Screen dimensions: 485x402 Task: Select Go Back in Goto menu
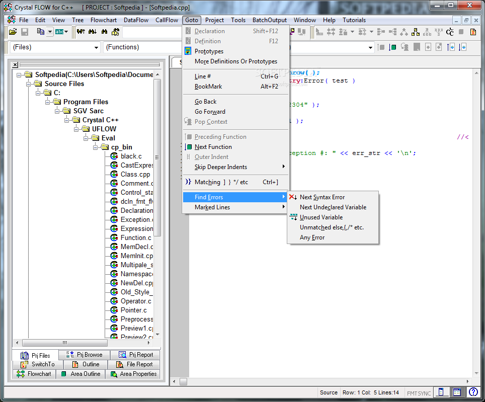pos(235,102)
